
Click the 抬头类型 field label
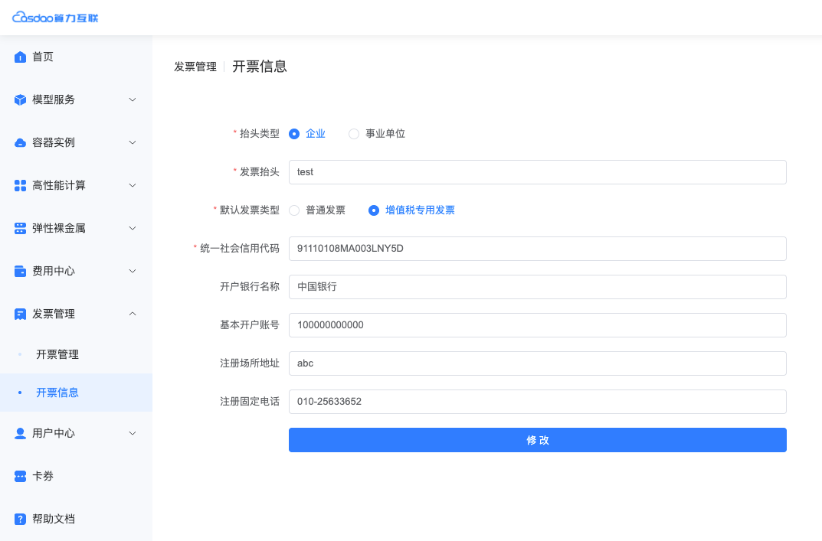click(260, 134)
